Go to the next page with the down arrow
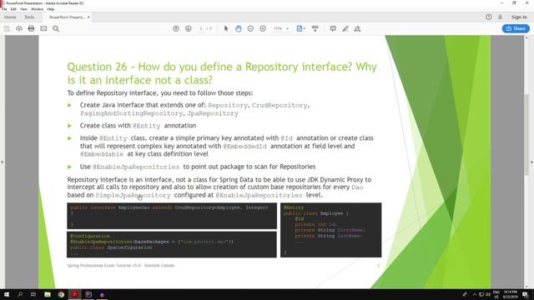The height and width of the screenshot is (300, 534). coord(188,29)
